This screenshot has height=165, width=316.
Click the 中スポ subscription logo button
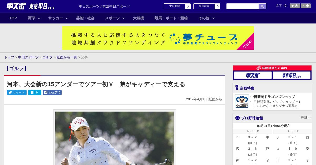pos(253,75)
